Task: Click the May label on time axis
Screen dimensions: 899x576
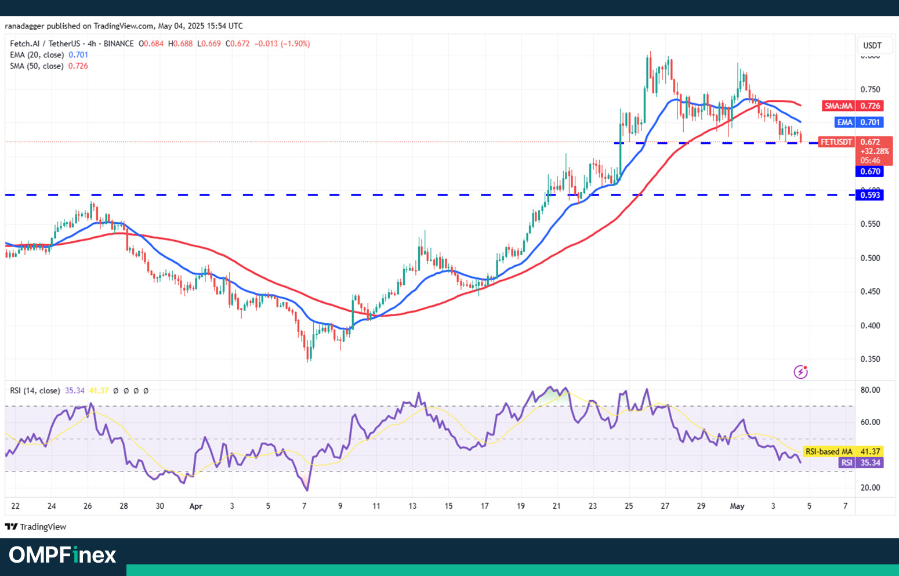Action: point(737,506)
